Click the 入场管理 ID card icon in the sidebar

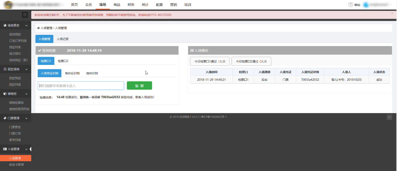5,149
